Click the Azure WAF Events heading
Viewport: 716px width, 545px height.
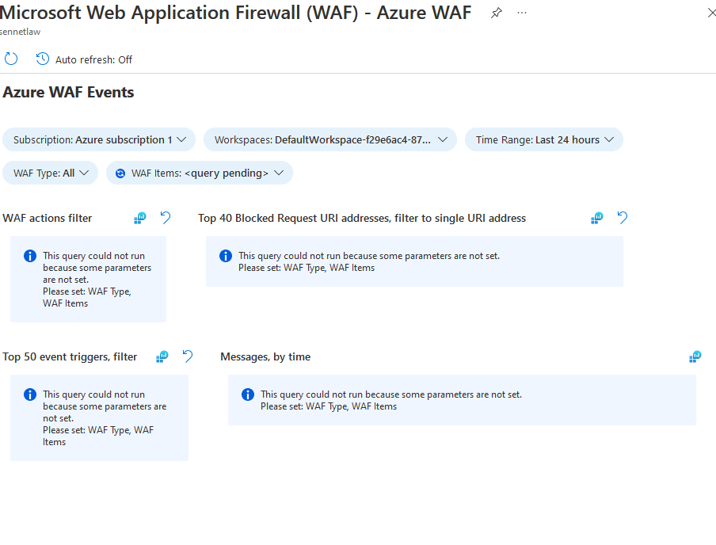point(68,93)
